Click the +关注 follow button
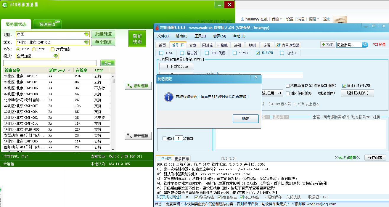The width and height of the screenshot is (389, 207). click(327, 45)
